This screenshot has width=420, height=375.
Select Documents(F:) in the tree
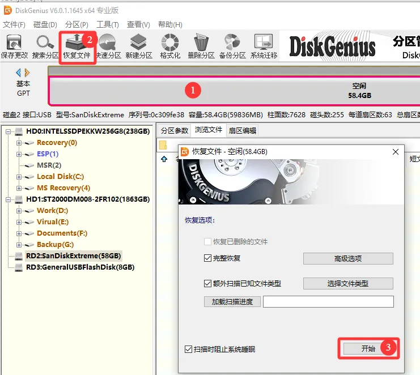tap(62, 233)
